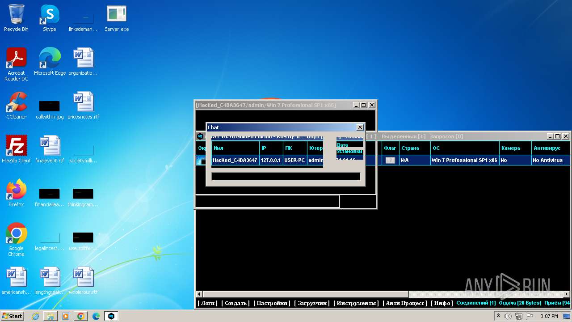Open the [ Логи ] menu
Viewport: 572px width, 322px height.
click(207, 303)
